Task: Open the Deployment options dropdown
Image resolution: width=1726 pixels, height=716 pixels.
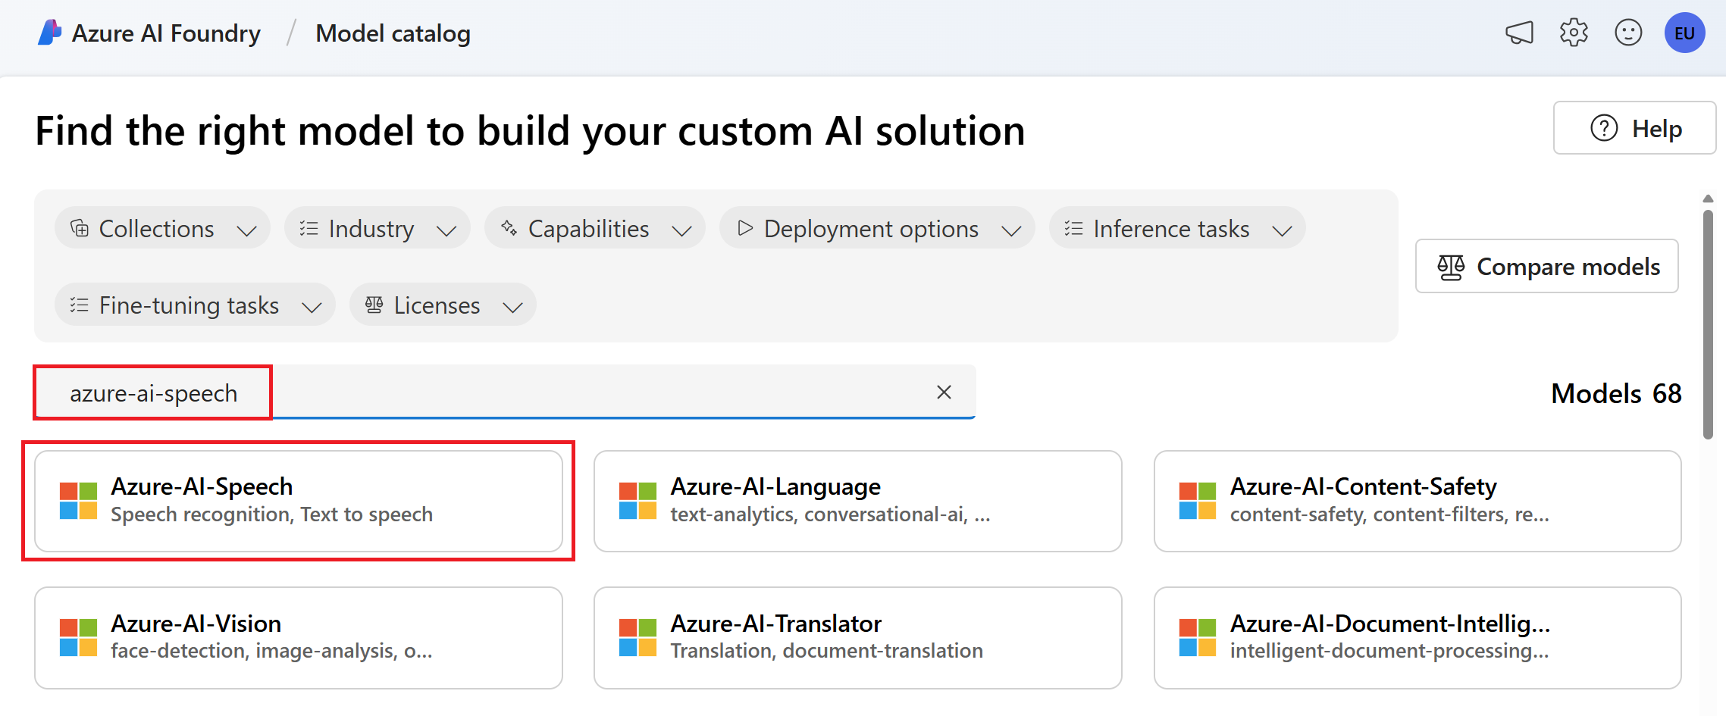Action: coord(876,228)
